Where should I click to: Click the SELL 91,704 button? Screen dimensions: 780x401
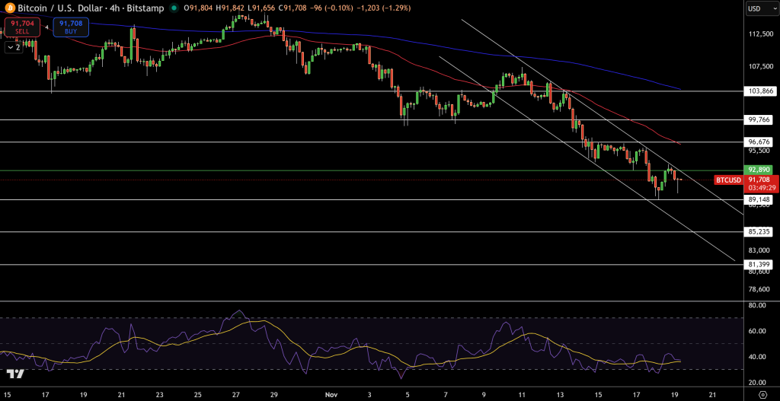pyautogui.click(x=22, y=27)
